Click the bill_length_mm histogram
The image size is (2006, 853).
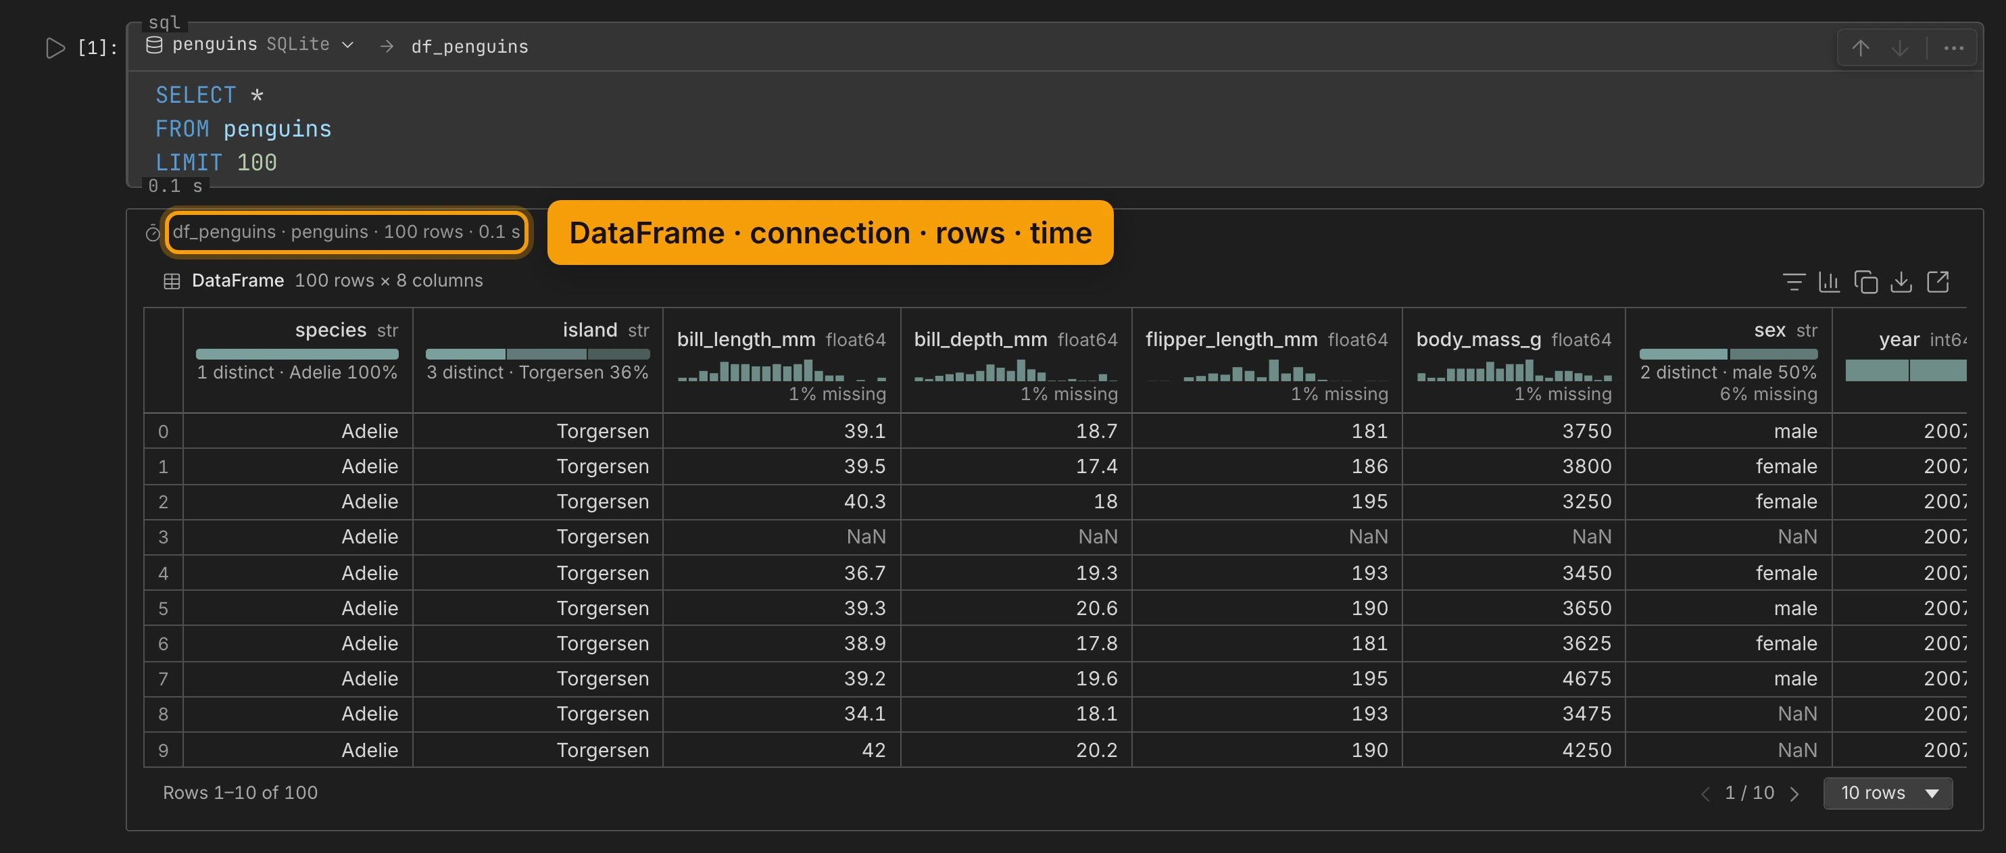coord(781,370)
